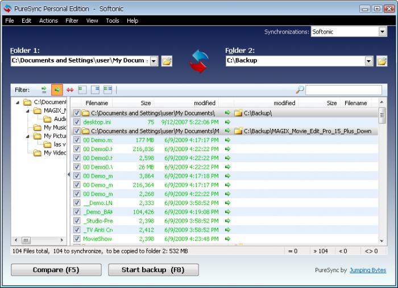Click the <> 0 status bar counter

coord(371,251)
